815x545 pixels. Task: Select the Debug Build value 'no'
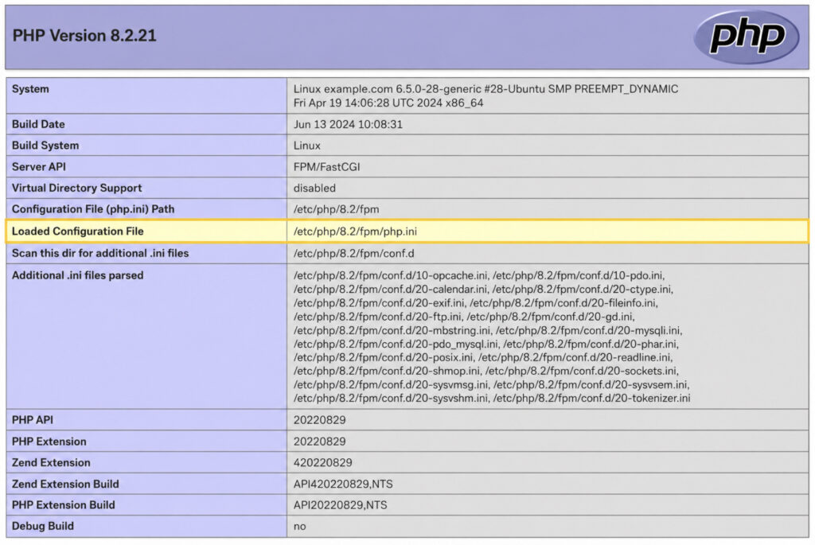pyautogui.click(x=299, y=526)
